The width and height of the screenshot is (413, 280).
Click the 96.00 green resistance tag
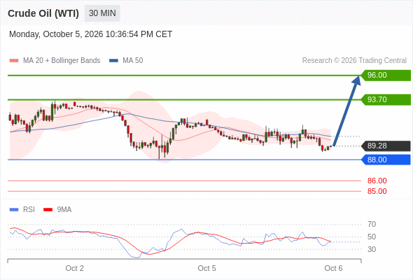386,76
